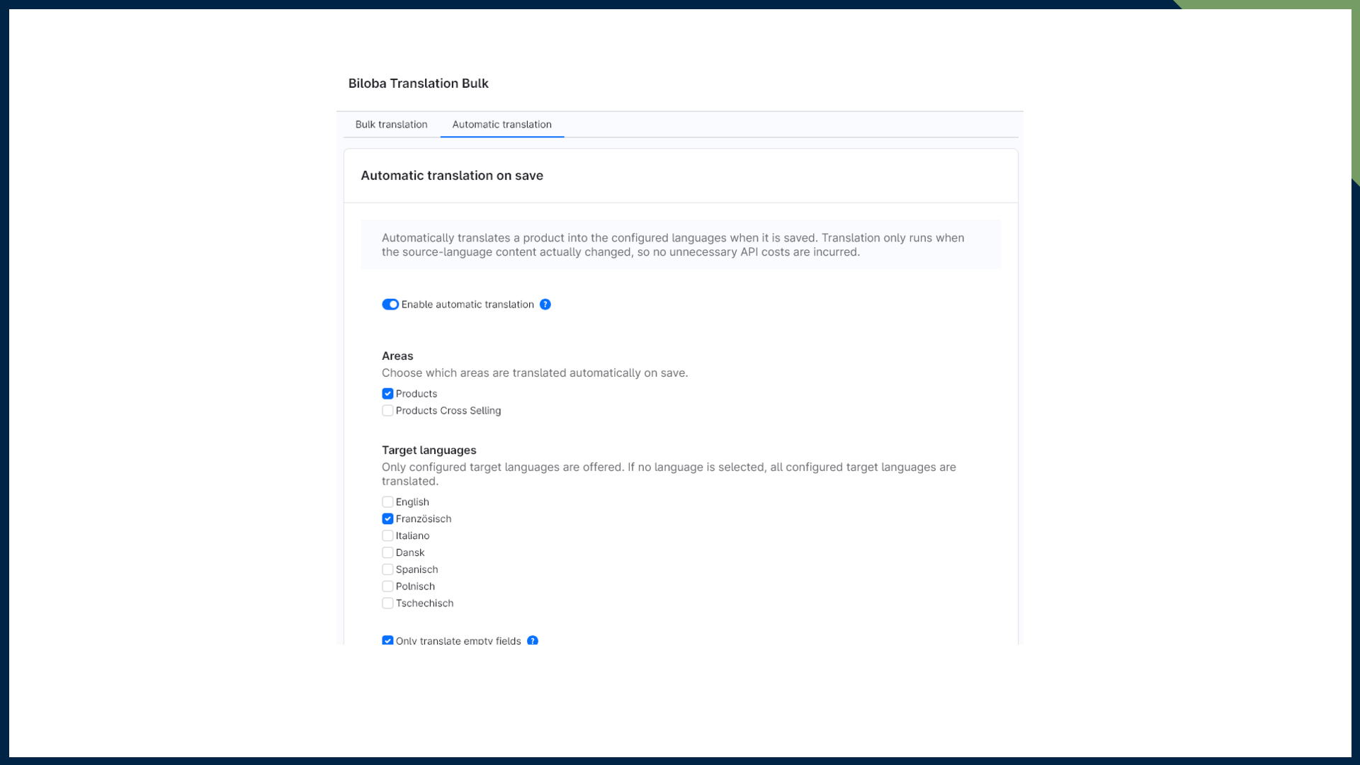The width and height of the screenshot is (1360, 765).
Task: Uncheck the Französisch target language
Action: (387, 519)
